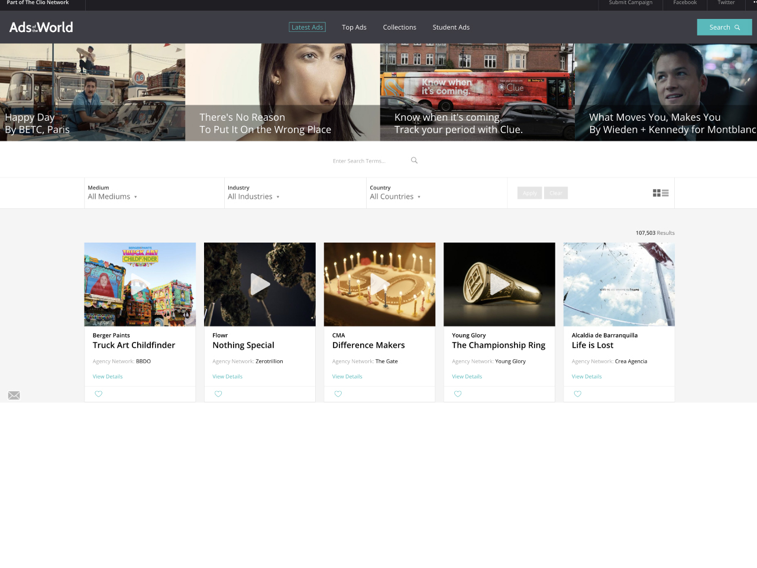757x568 pixels.
Task: Open the Life is Lost thumbnail
Action: pos(619,285)
